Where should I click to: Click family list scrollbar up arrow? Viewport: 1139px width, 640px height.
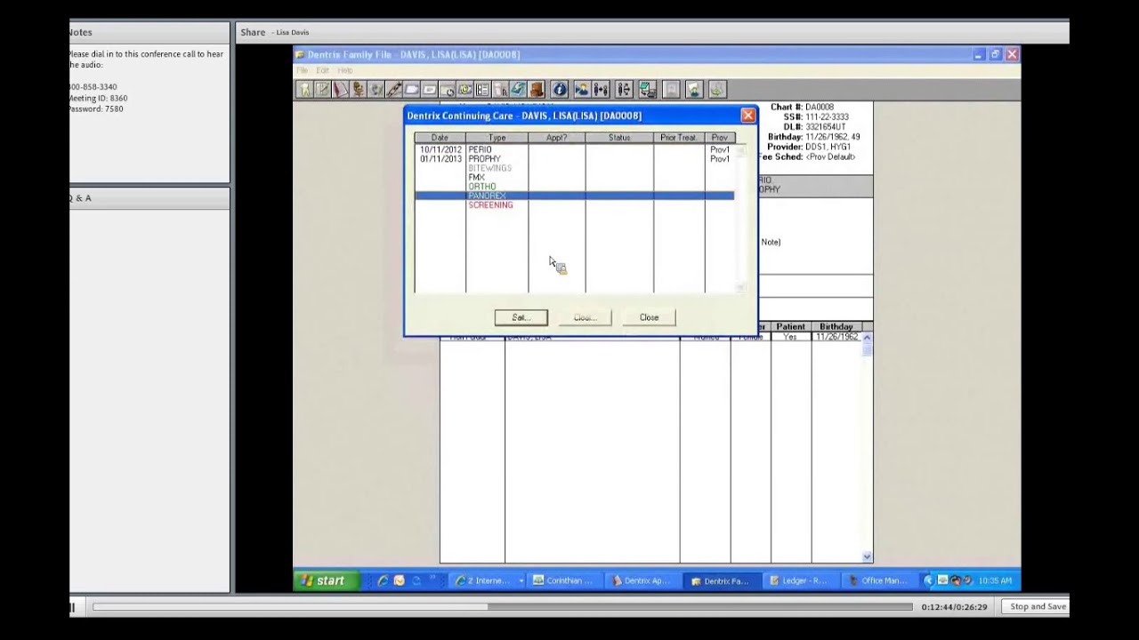(x=867, y=338)
